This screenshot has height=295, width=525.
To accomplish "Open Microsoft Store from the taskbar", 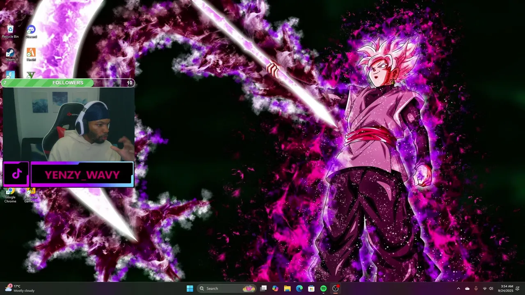I will (311, 288).
